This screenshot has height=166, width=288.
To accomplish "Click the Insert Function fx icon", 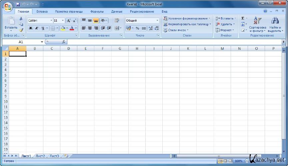I will pyautogui.click(x=64, y=42).
